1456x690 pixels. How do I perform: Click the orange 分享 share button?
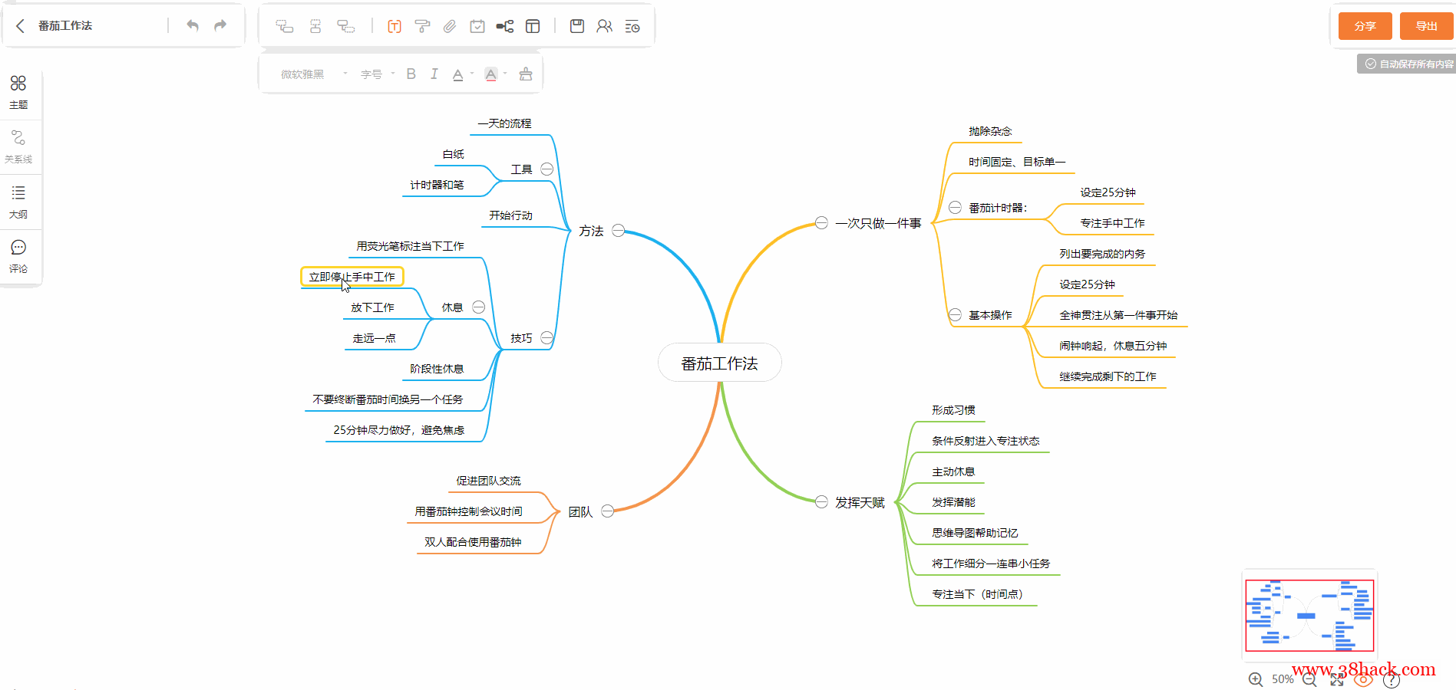[1365, 26]
